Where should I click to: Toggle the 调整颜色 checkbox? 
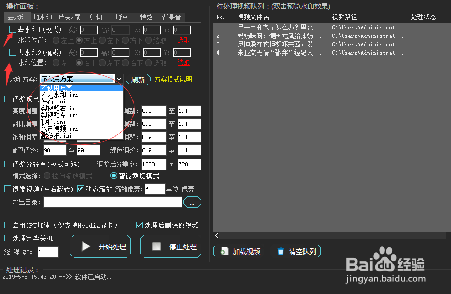(x=7, y=99)
